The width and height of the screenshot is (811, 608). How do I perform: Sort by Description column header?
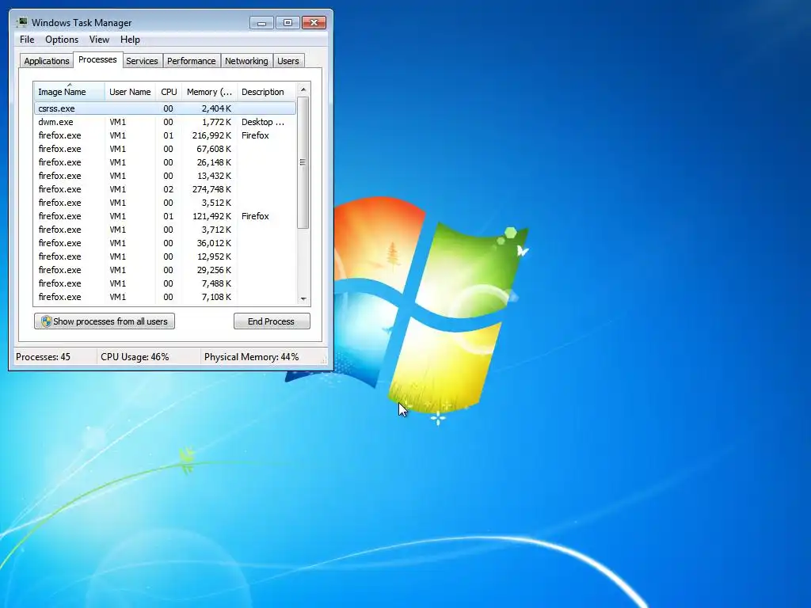[x=266, y=92]
